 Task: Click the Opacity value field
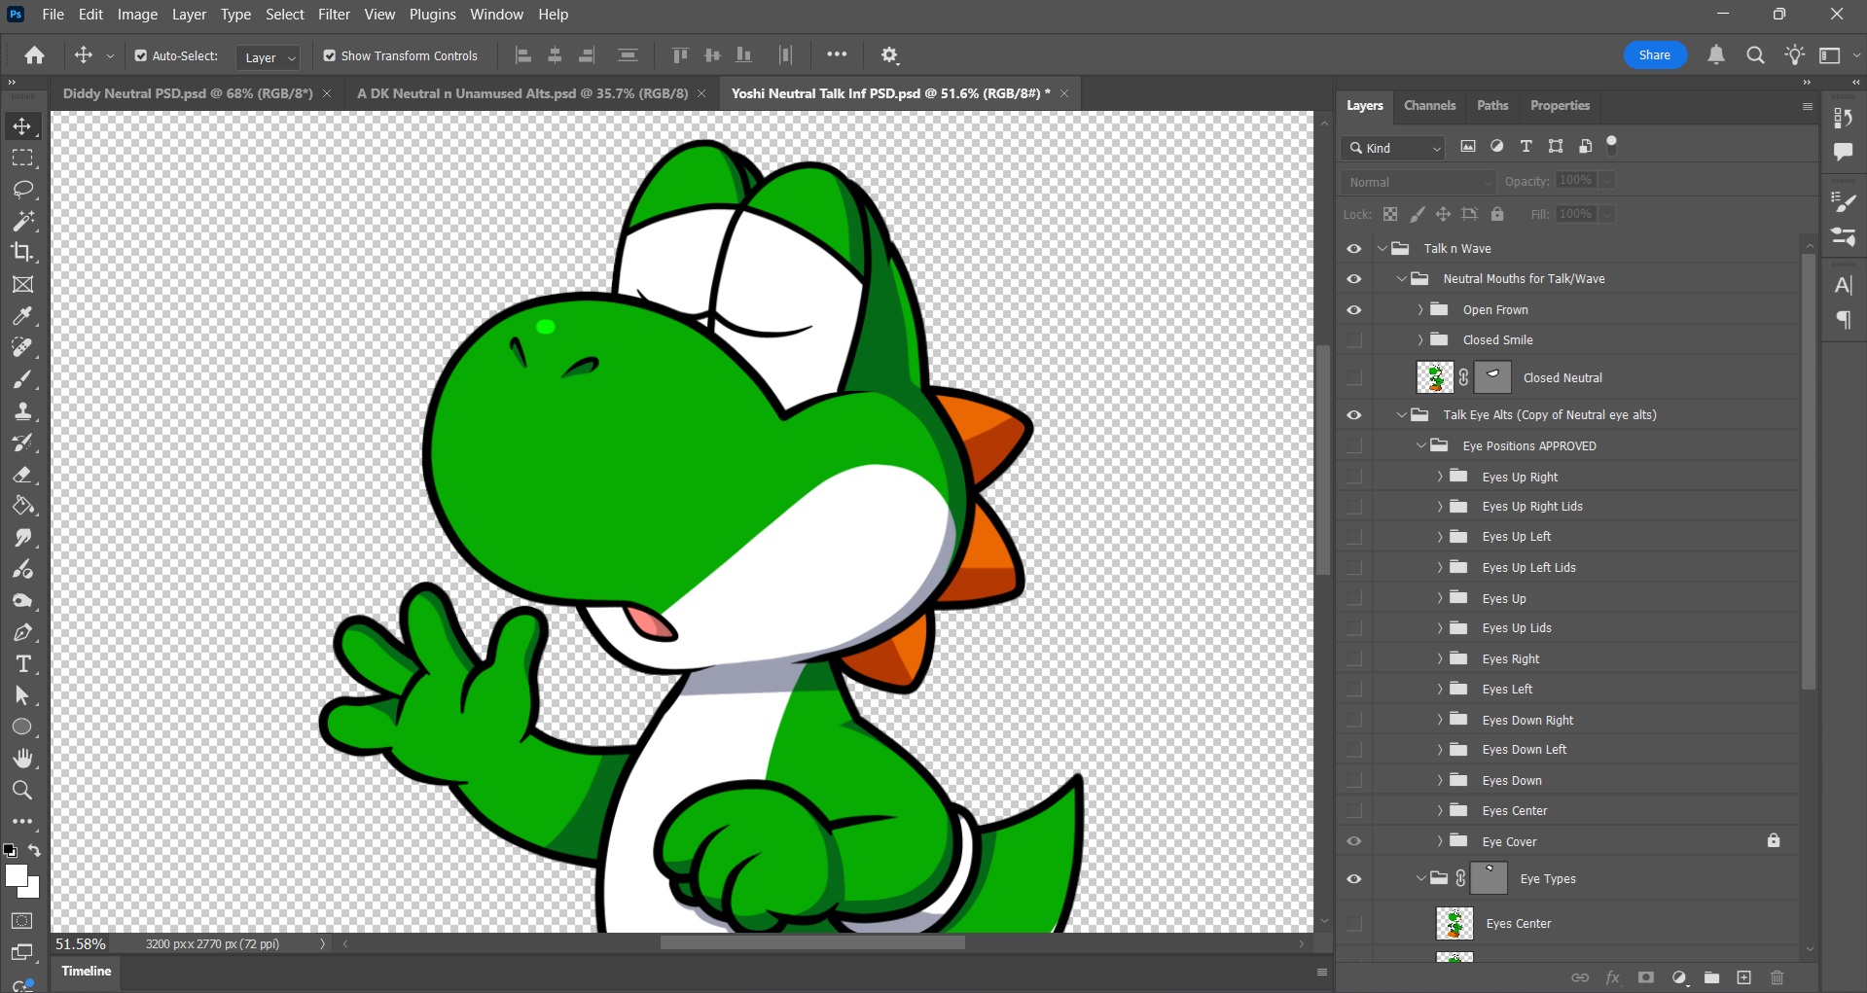(1575, 181)
